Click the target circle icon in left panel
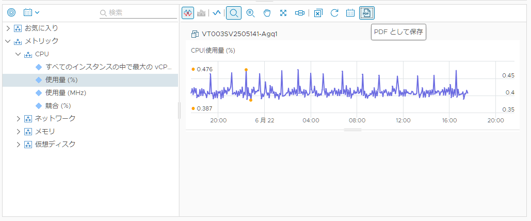Image resolution: width=531 pixels, height=221 pixels. (x=11, y=12)
